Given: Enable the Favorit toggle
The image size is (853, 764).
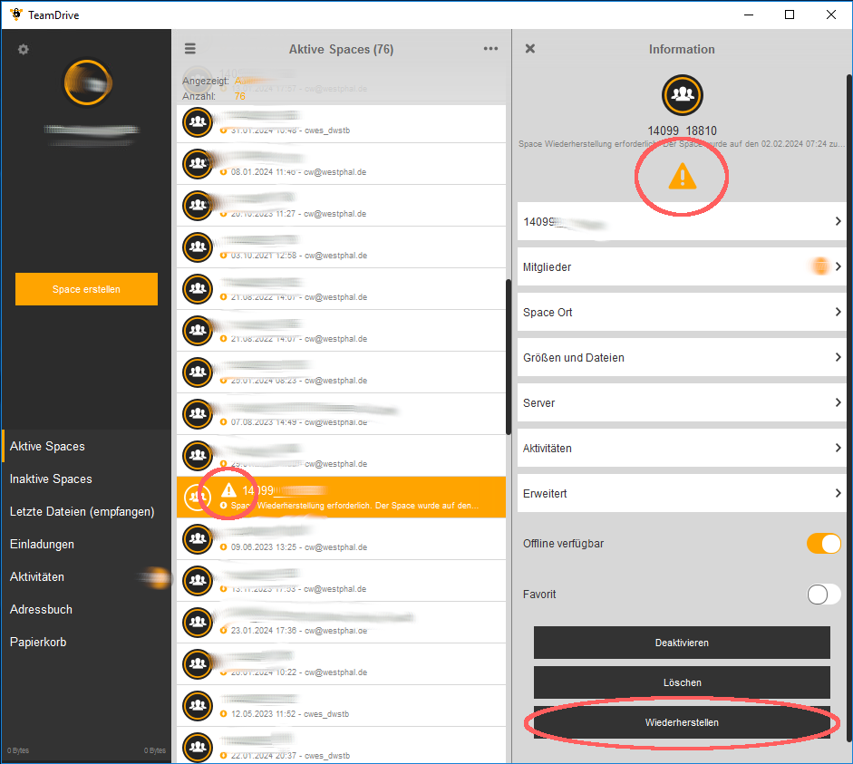Looking at the screenshot, I should coord(823,595).
